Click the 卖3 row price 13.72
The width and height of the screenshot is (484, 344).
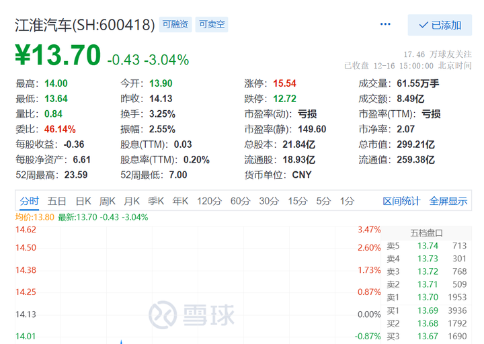point(428,272)
